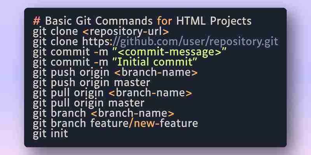311x155 pixels.
Task: Select '<branch-name>' in the push command
Action: pyautogui.click(x=156, y=72)
